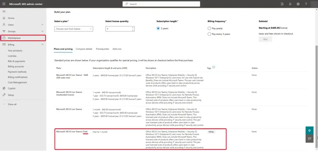
Task: Select Pay yearly billing frequency
Action: coord(209,28)
